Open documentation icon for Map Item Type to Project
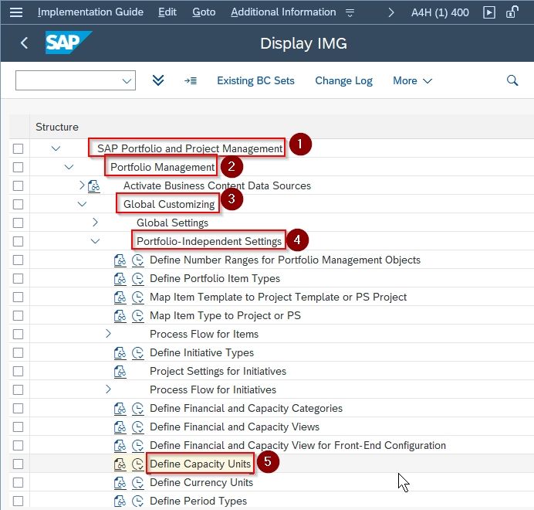Viewport: 534px width, 510px height. pyautogui.click(x=120, y=316)
